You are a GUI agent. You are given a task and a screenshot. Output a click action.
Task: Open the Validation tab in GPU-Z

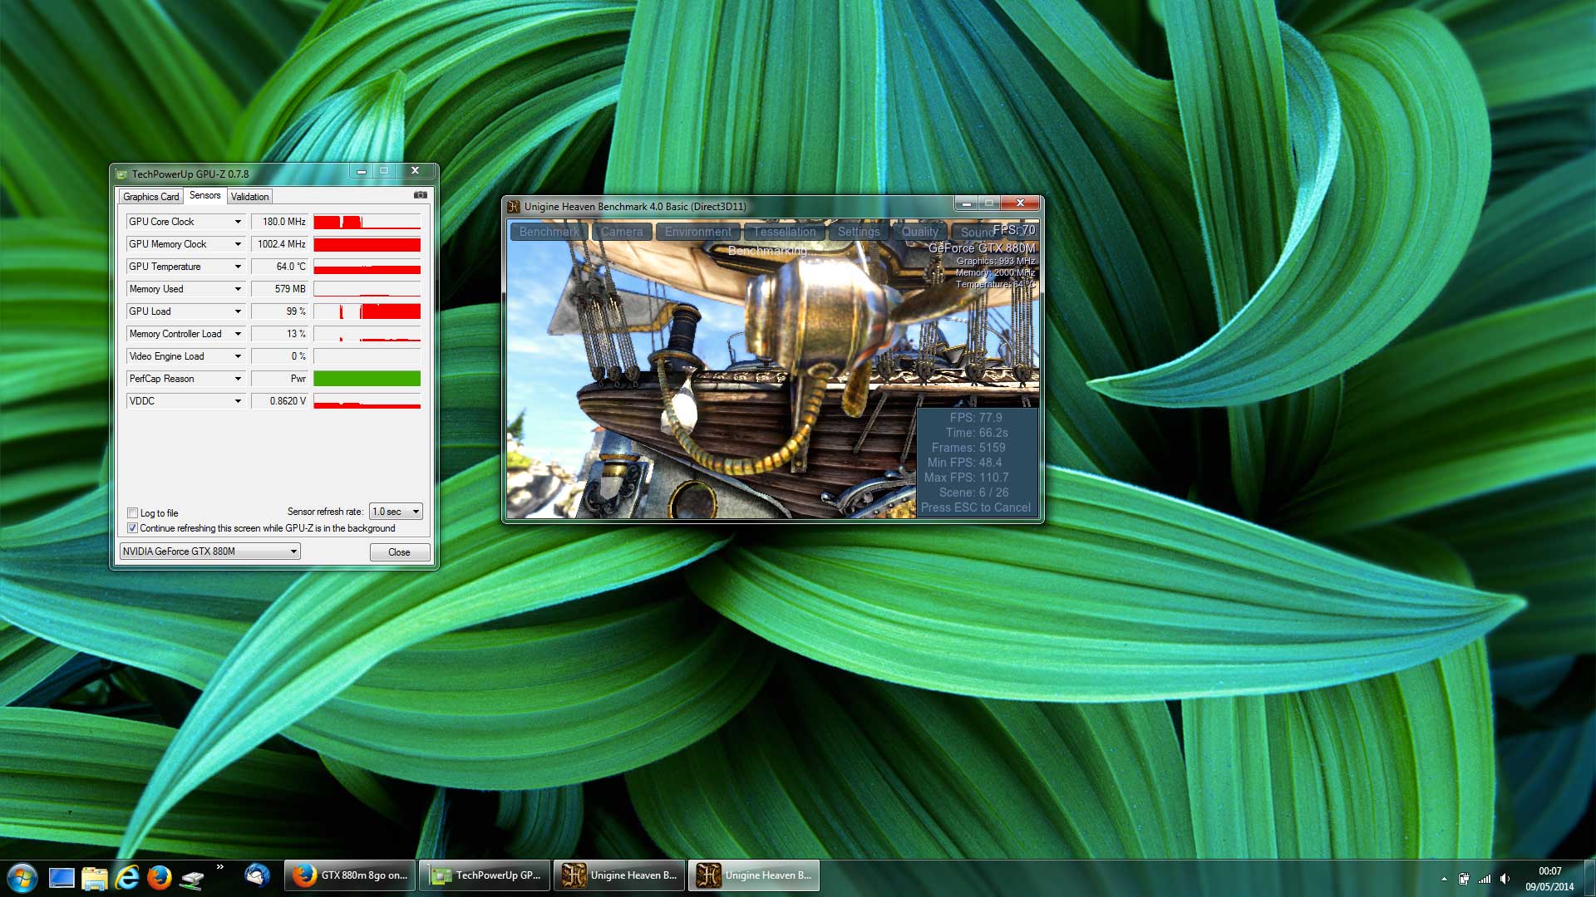click(249, 197)
